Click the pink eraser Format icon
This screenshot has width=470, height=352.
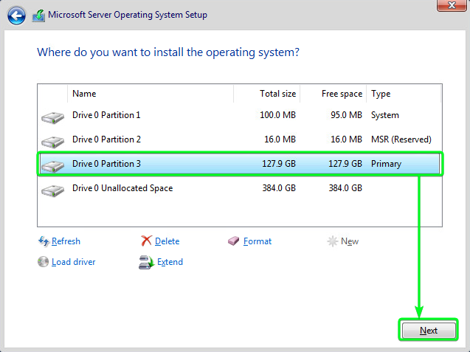click(x=233, y=241)
